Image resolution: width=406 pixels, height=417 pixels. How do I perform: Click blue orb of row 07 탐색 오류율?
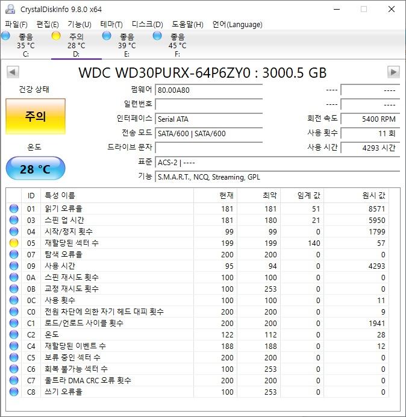coord(14,254)
